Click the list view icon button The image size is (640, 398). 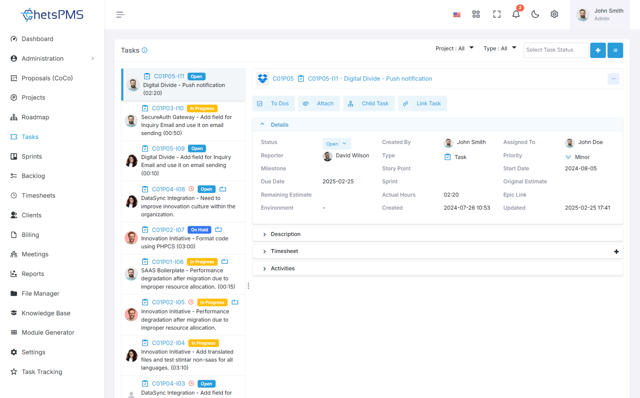click(615, 50)
